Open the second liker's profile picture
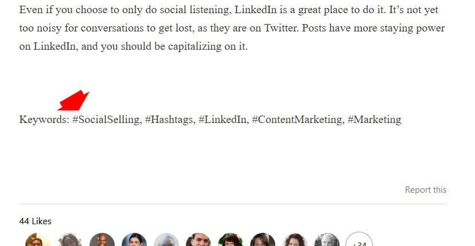The width and height of the screenshot is (475, 246). 69,240
